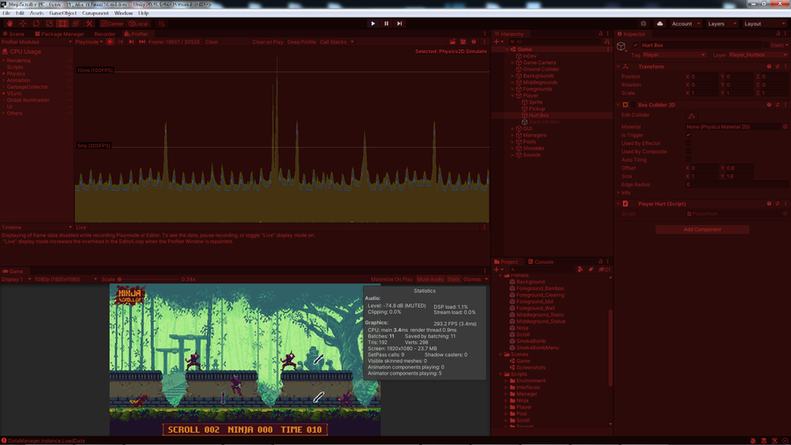Click the Material object picker icon
Screen dimensions: 791x445
[785, 128]
